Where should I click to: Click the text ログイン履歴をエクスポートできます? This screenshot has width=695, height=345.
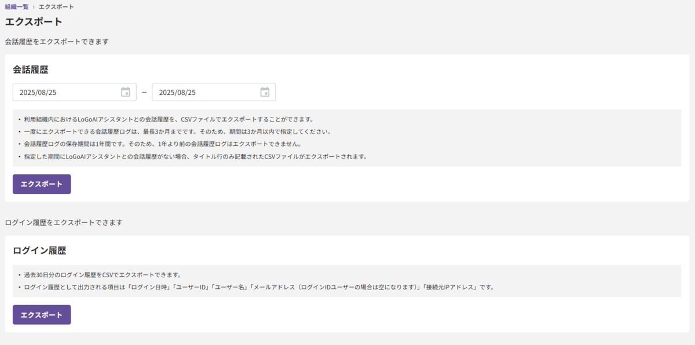pyautogui.click(x=64, y=222)
